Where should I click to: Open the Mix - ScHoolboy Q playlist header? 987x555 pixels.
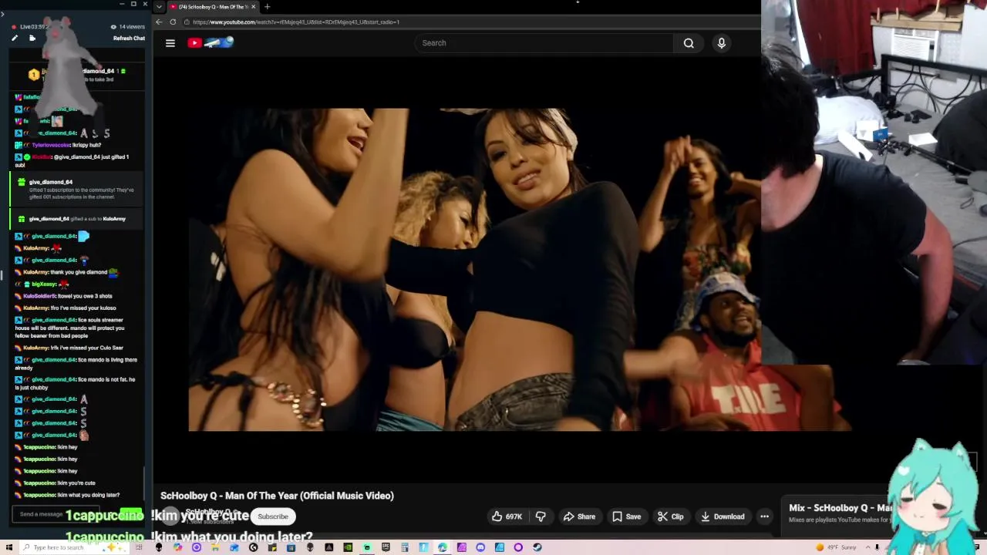pos(840,508)
